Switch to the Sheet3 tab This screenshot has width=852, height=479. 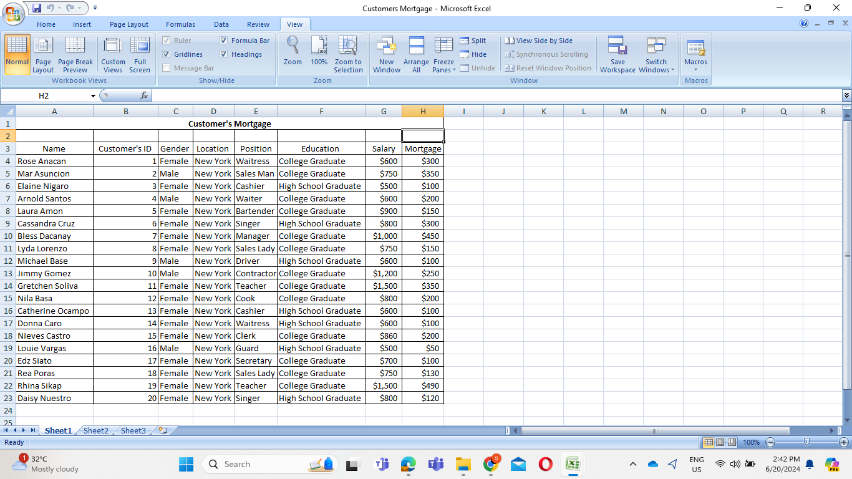click(x=133, y=430)
